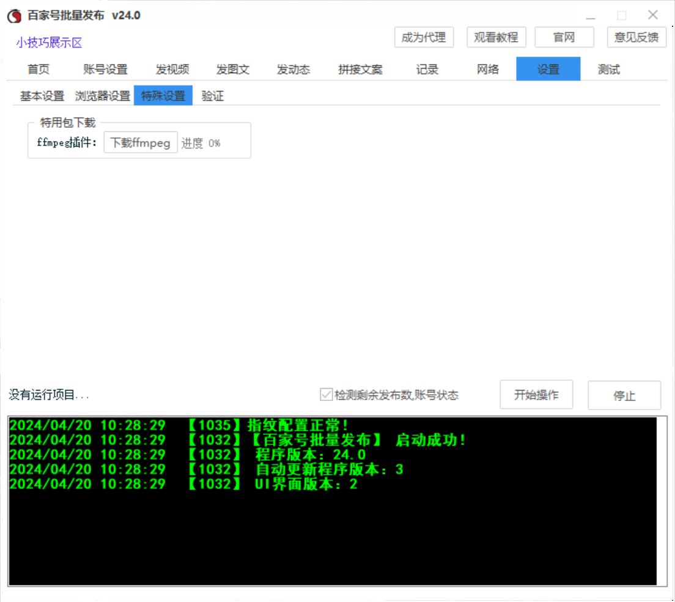Viewport: 675px width, 602px height.
Task: Click the 停止 button
Action: click(625, 395)
